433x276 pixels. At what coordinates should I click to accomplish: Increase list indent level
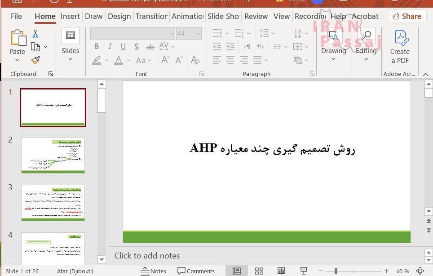click(230, 47)
